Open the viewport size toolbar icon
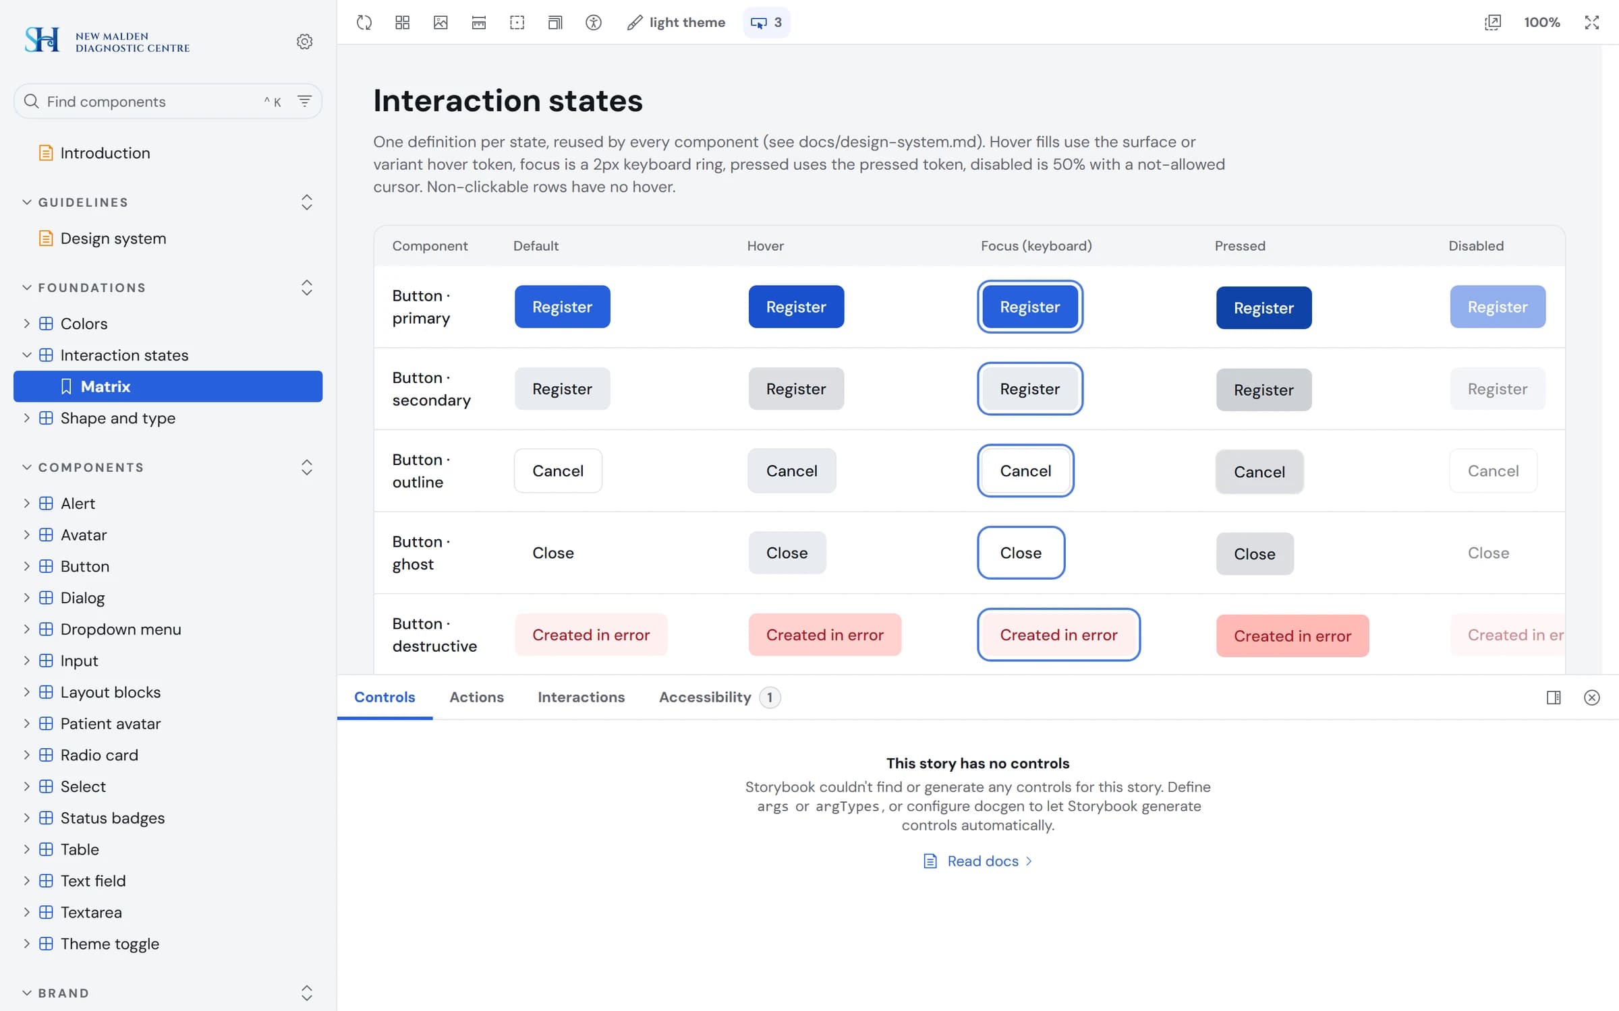The height and width of the screenshot is (1011, 1619). pos(555,22)
